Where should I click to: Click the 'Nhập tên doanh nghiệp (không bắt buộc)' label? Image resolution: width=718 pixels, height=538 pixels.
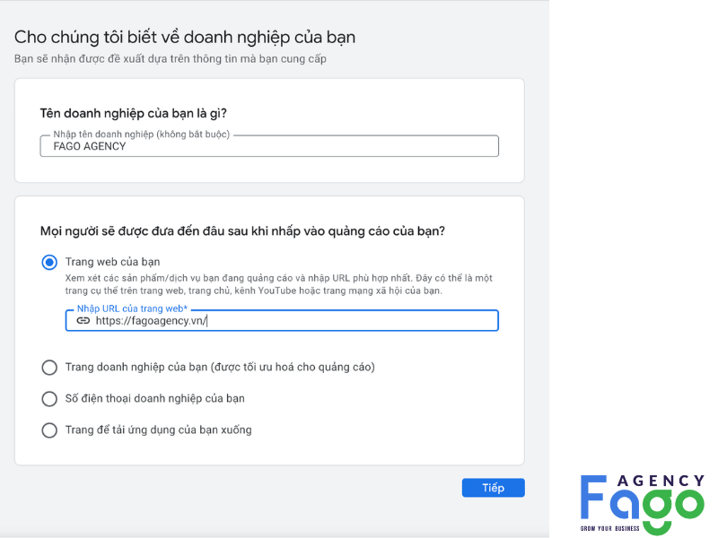point(141,134)
